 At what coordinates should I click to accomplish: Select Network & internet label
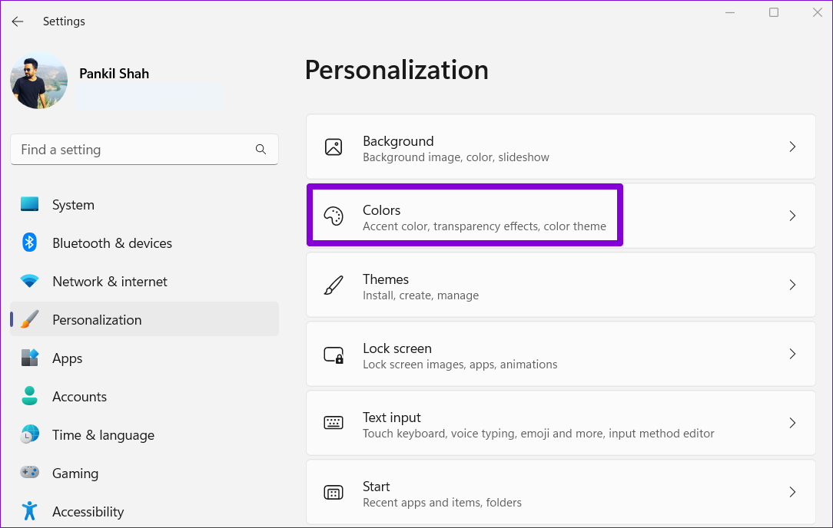click(110, 281)
